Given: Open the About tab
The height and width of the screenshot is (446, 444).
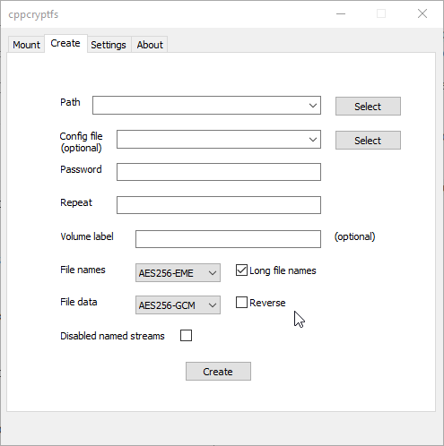Looking at the screenshot, I should [150, 45].
